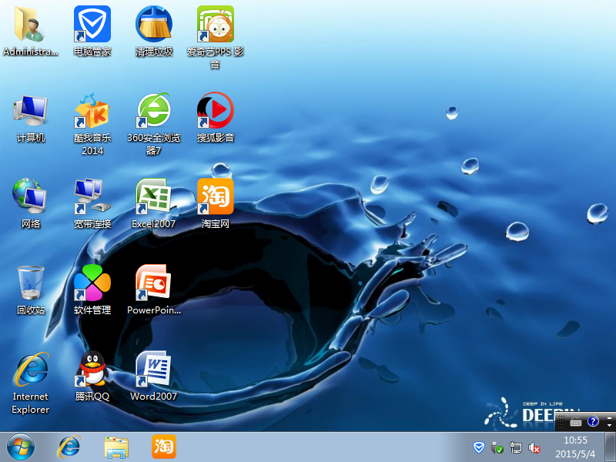Image resolution: width=616 pixels, height=462 pixels.
Task: Open Windows Explorer from the taskbar
Action: click(x=116, y=447)
